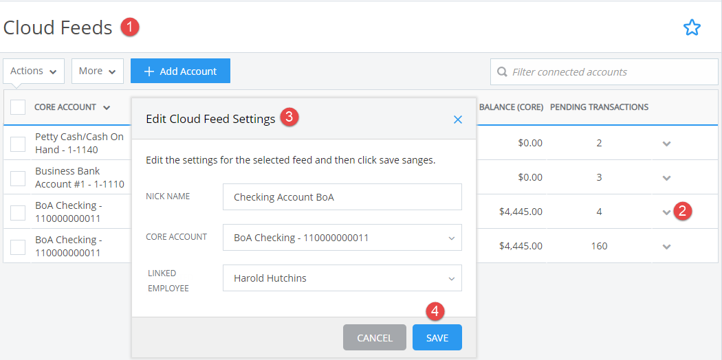This screenshot has width=722, height=360.
Task: Close the Edit Cloud Feed Settings dialog
Action: pos(458,120)
